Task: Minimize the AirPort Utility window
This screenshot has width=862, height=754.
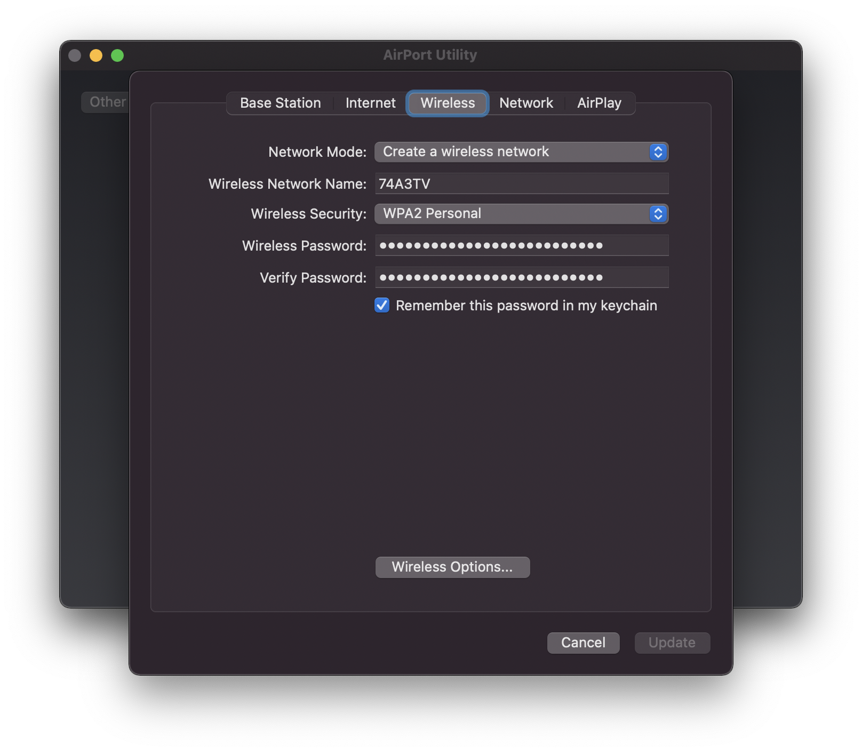Action: point(96,55)
